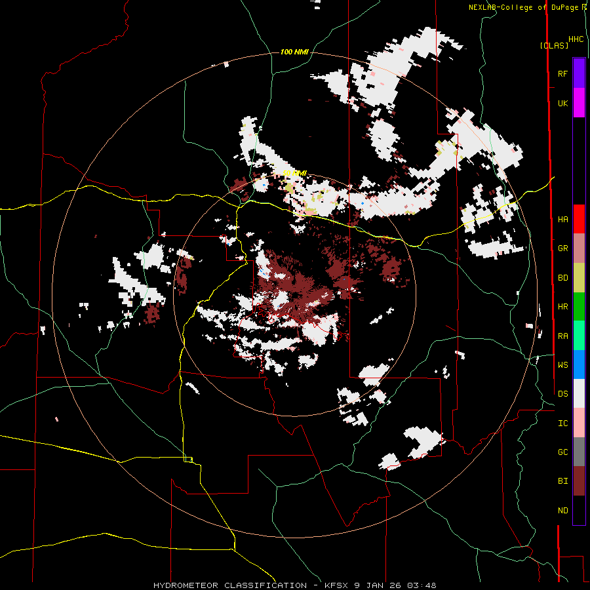Click the RA legend label

click(x=563, y=336)
